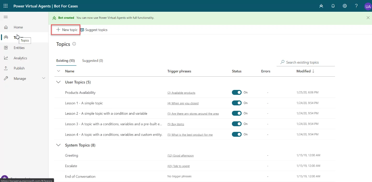Open What is the best product trigger link
Image resolution: width=372 pixels, height=182 pixels.
pos(190,135)
